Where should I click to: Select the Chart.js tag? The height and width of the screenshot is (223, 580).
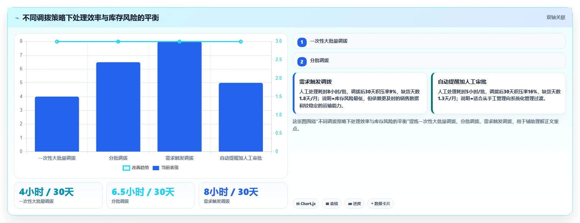[306, 204]
